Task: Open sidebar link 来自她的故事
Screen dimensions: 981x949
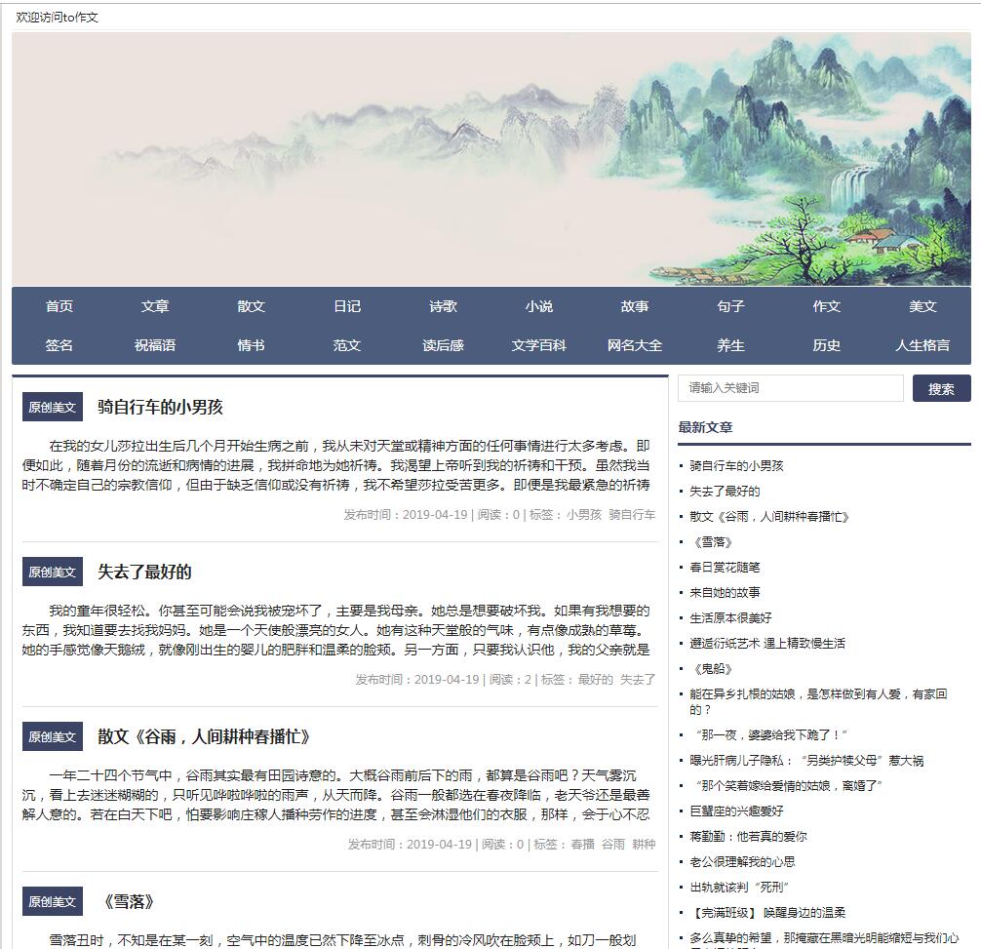Action: click(725, 592)
